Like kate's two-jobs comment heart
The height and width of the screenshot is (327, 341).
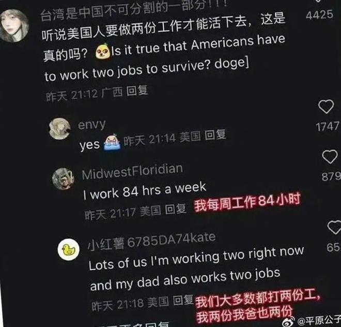[334, 227]
